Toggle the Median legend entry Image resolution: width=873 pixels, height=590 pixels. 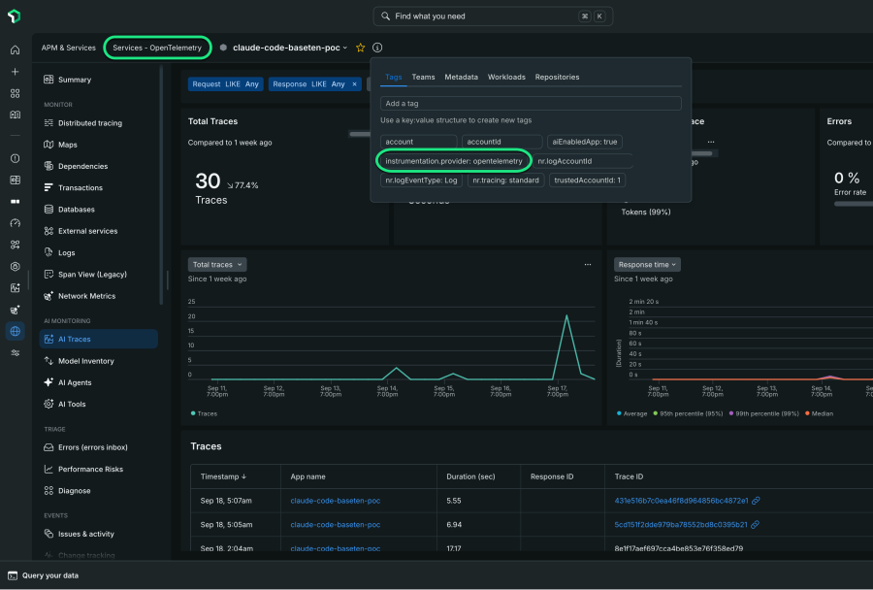tap(819, 414)
